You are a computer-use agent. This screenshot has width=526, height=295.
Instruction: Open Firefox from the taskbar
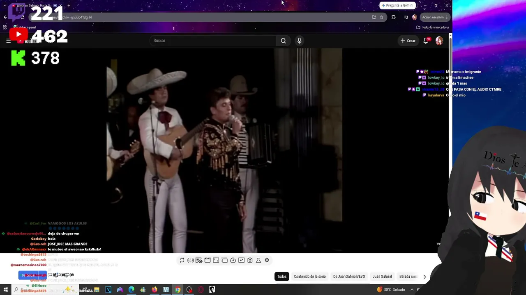[x=155, y=290]
